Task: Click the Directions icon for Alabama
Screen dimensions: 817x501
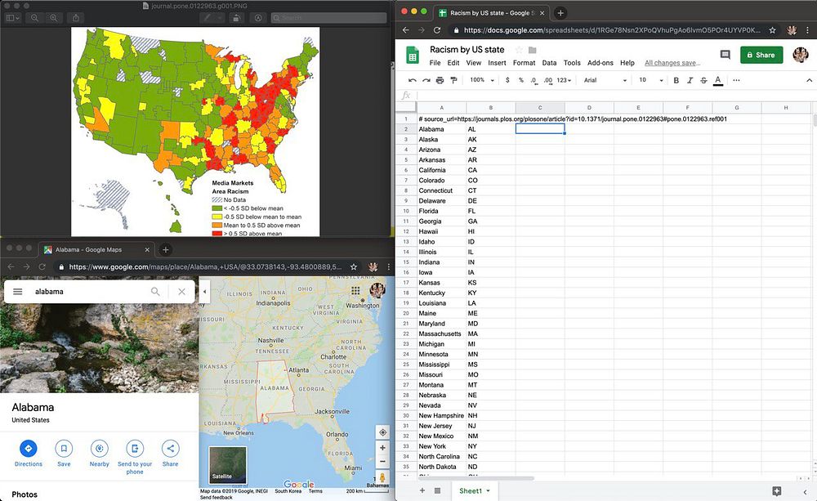Action: 28,449
